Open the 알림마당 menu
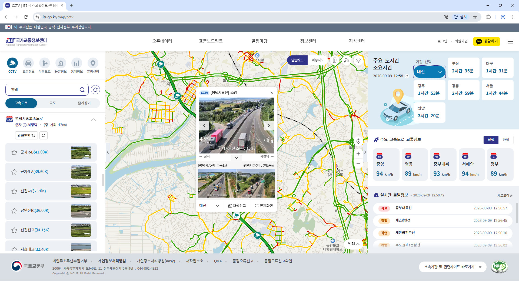 [259, 41]
